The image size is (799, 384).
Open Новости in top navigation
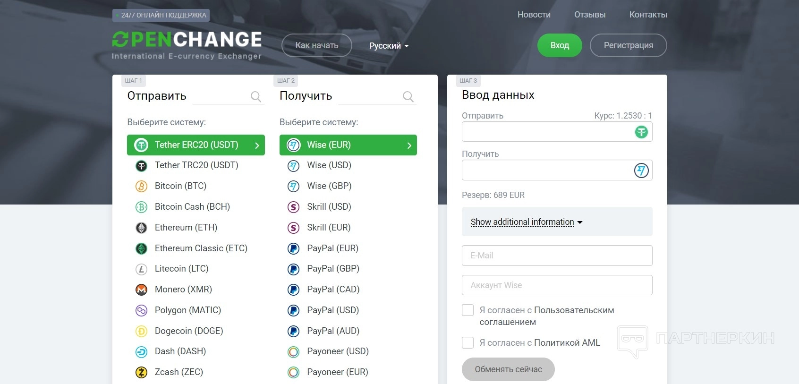click(x=534, y=15)
